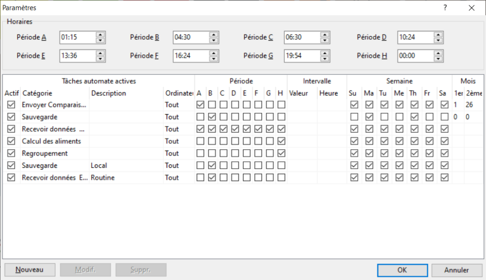This screenshot has width=486, height=280.
Task: Increase Période F time with up arrow
Action: [x=214, y=53]
